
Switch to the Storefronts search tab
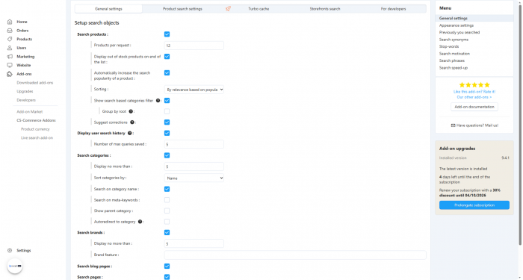(x=325, y=9)
